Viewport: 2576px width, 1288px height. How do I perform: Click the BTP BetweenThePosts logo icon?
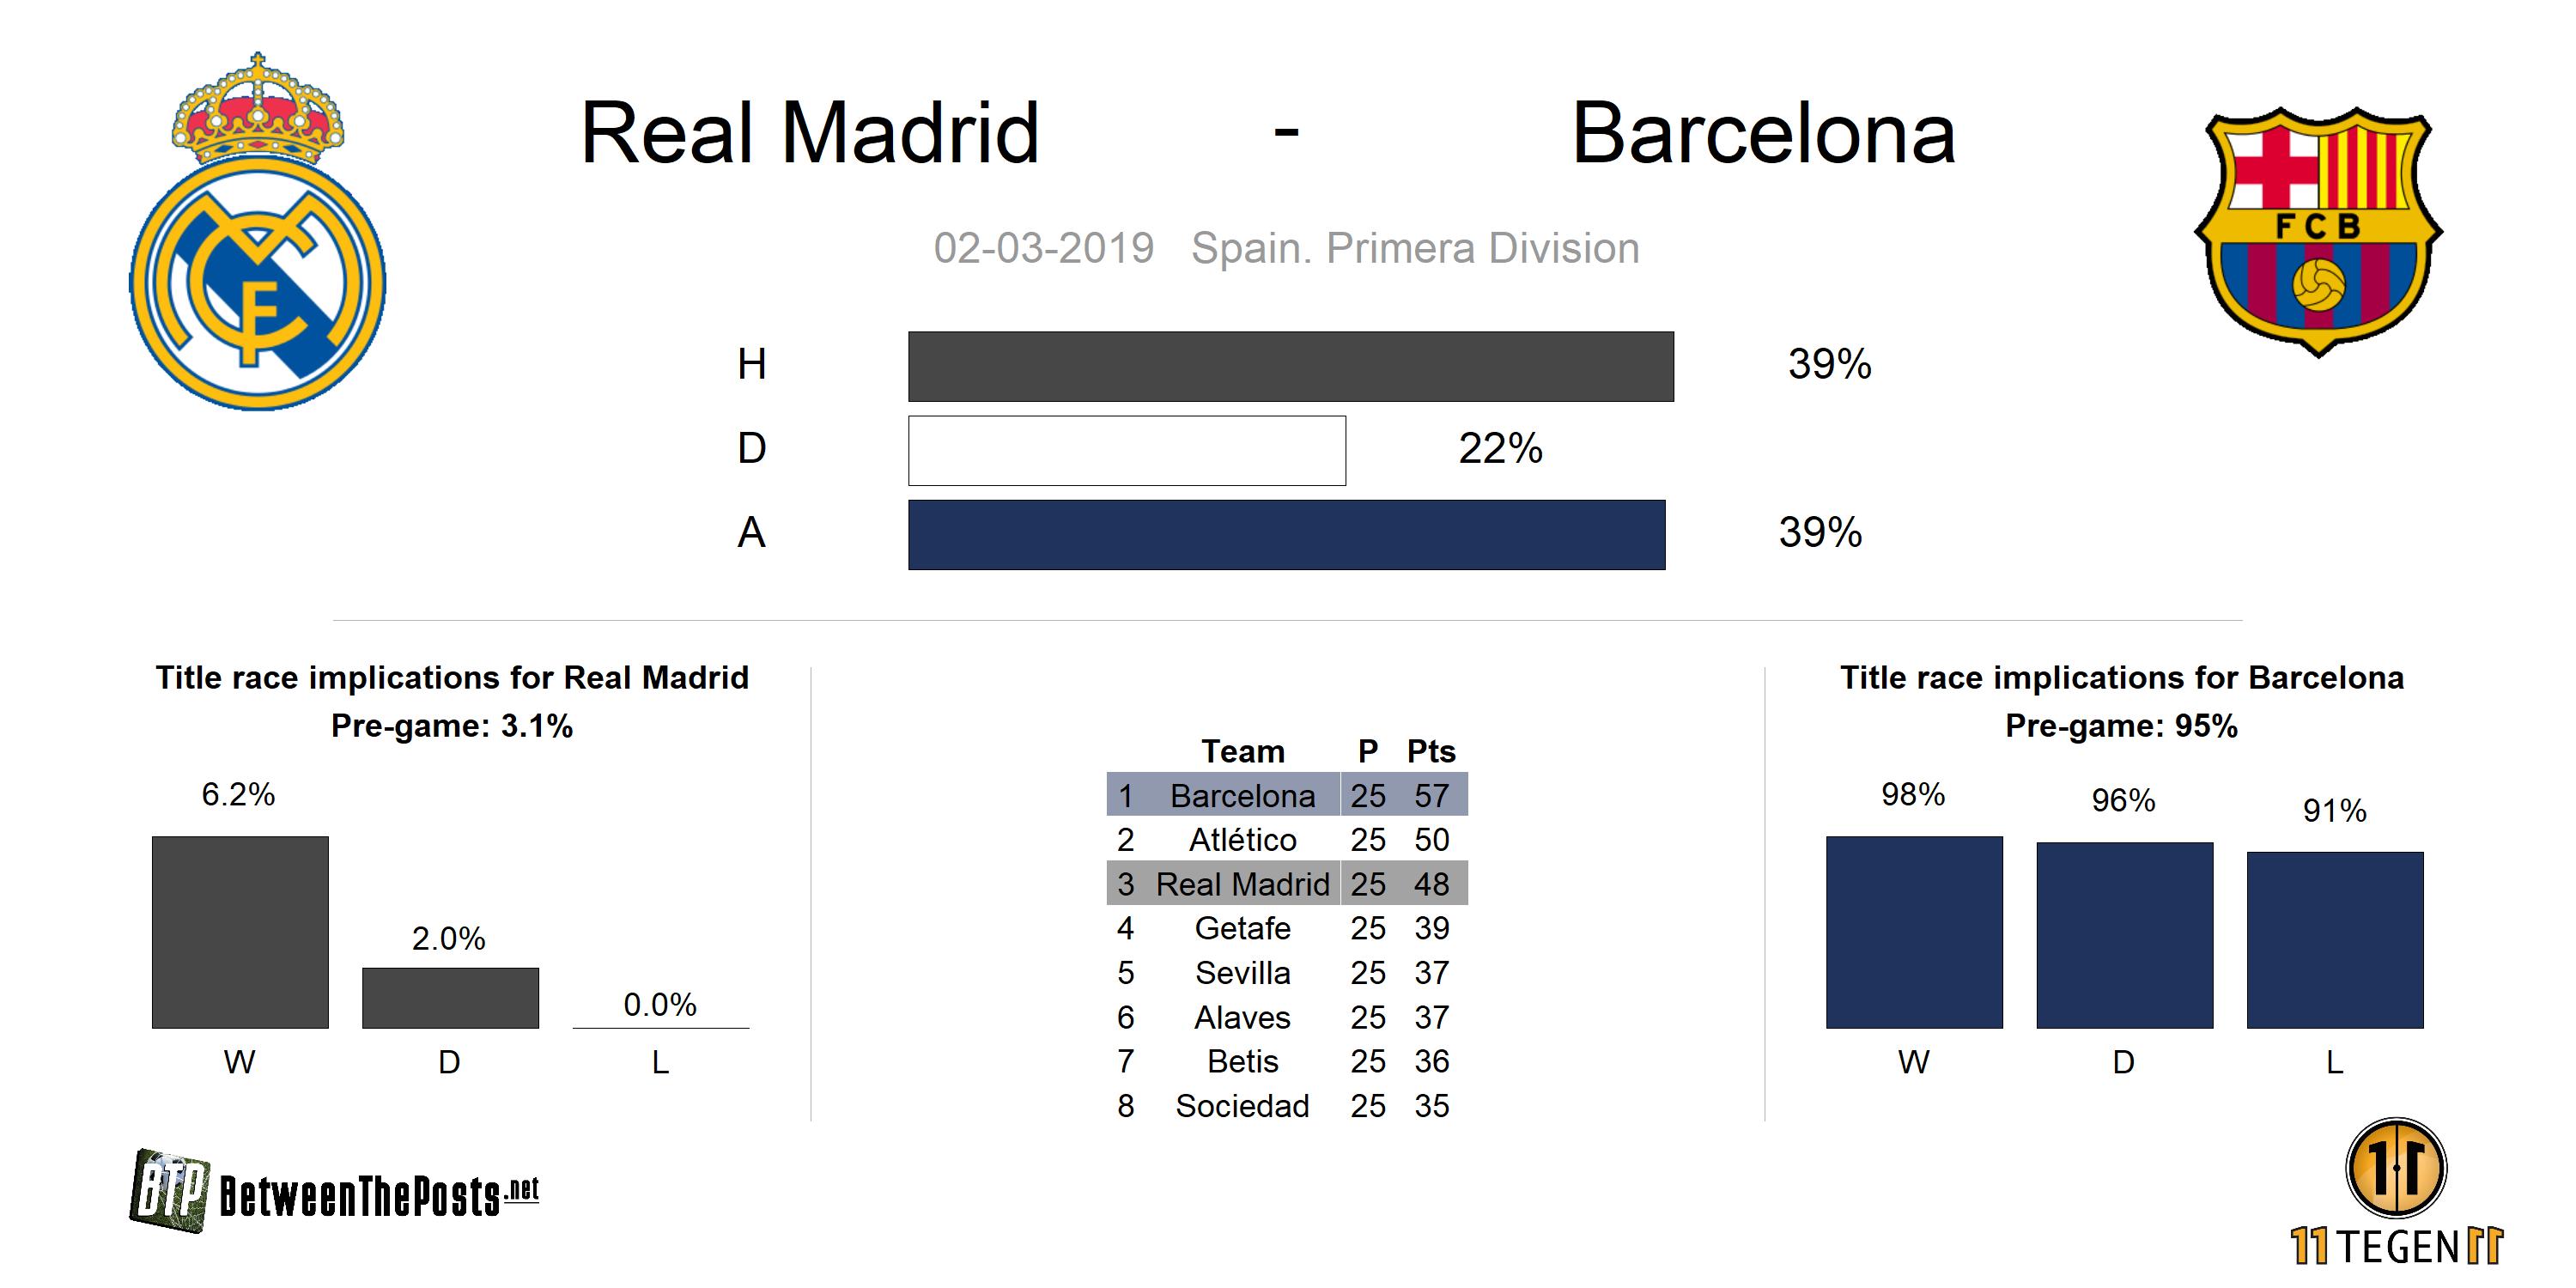pyautogui.click(x=169, y=1190)
